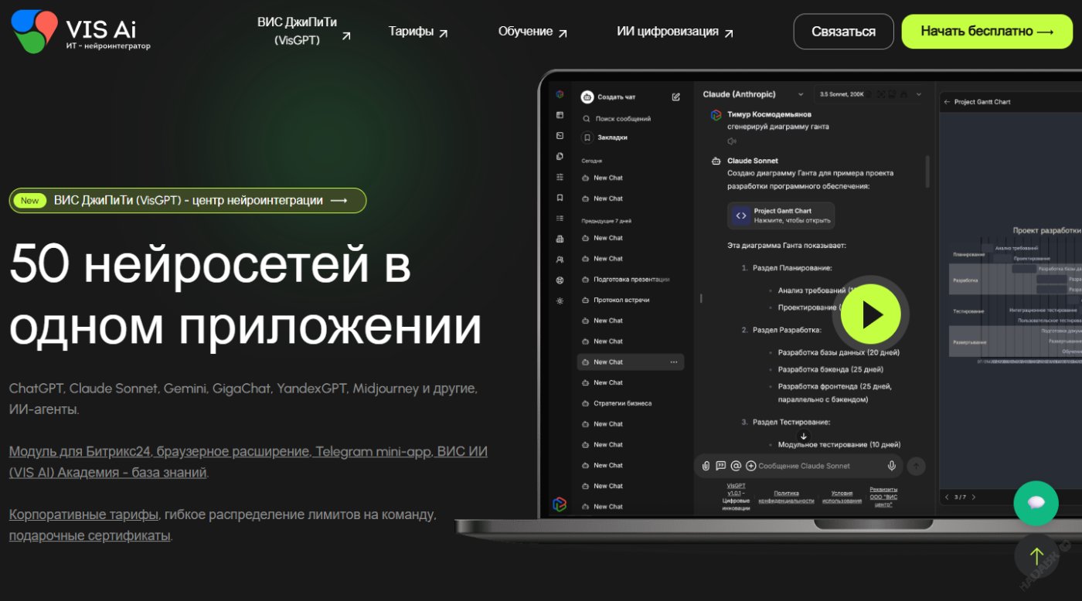The image size is (1082, 601).
Task: Select the microphone voice input icon
Action: (x=891, y=465)
